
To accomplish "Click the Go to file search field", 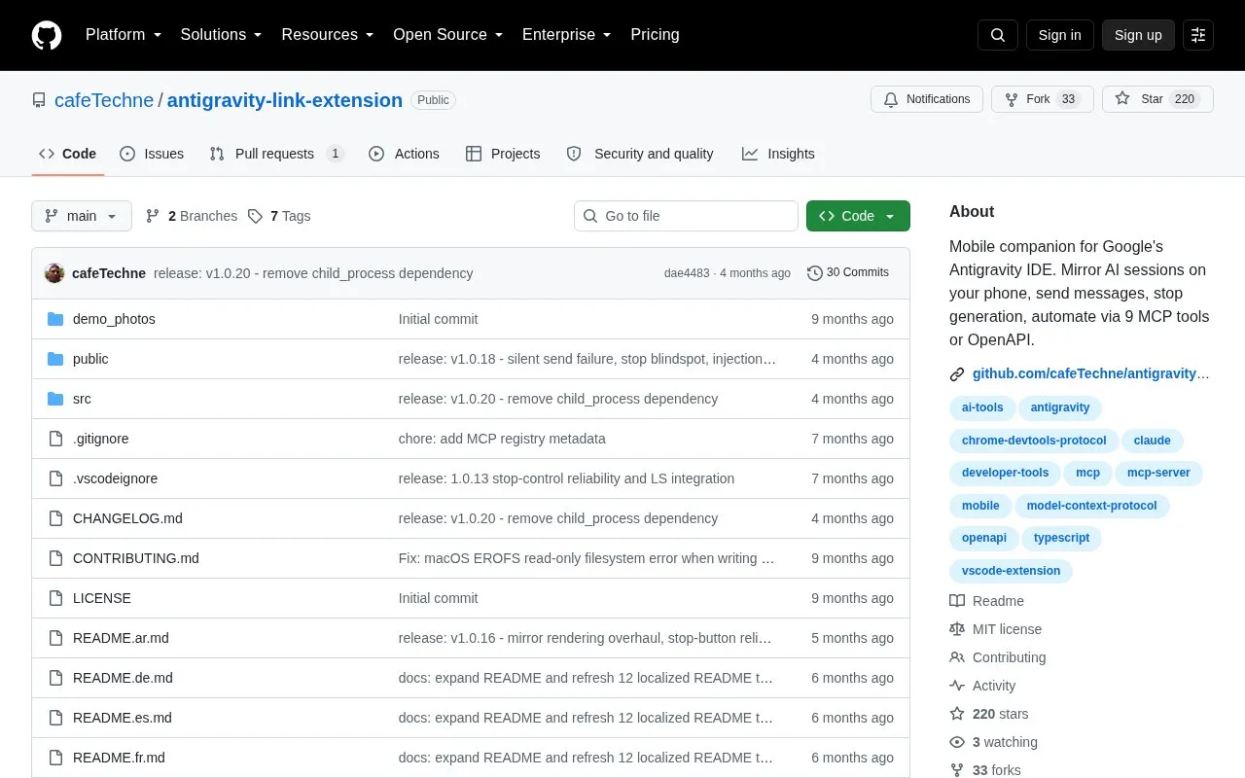I will point(686,216).
